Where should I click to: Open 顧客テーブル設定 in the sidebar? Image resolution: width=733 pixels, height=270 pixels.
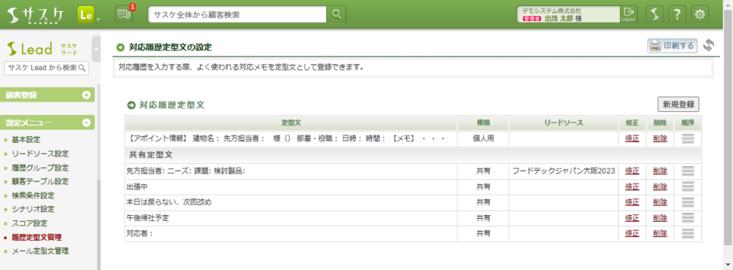[x=40, y=181]
